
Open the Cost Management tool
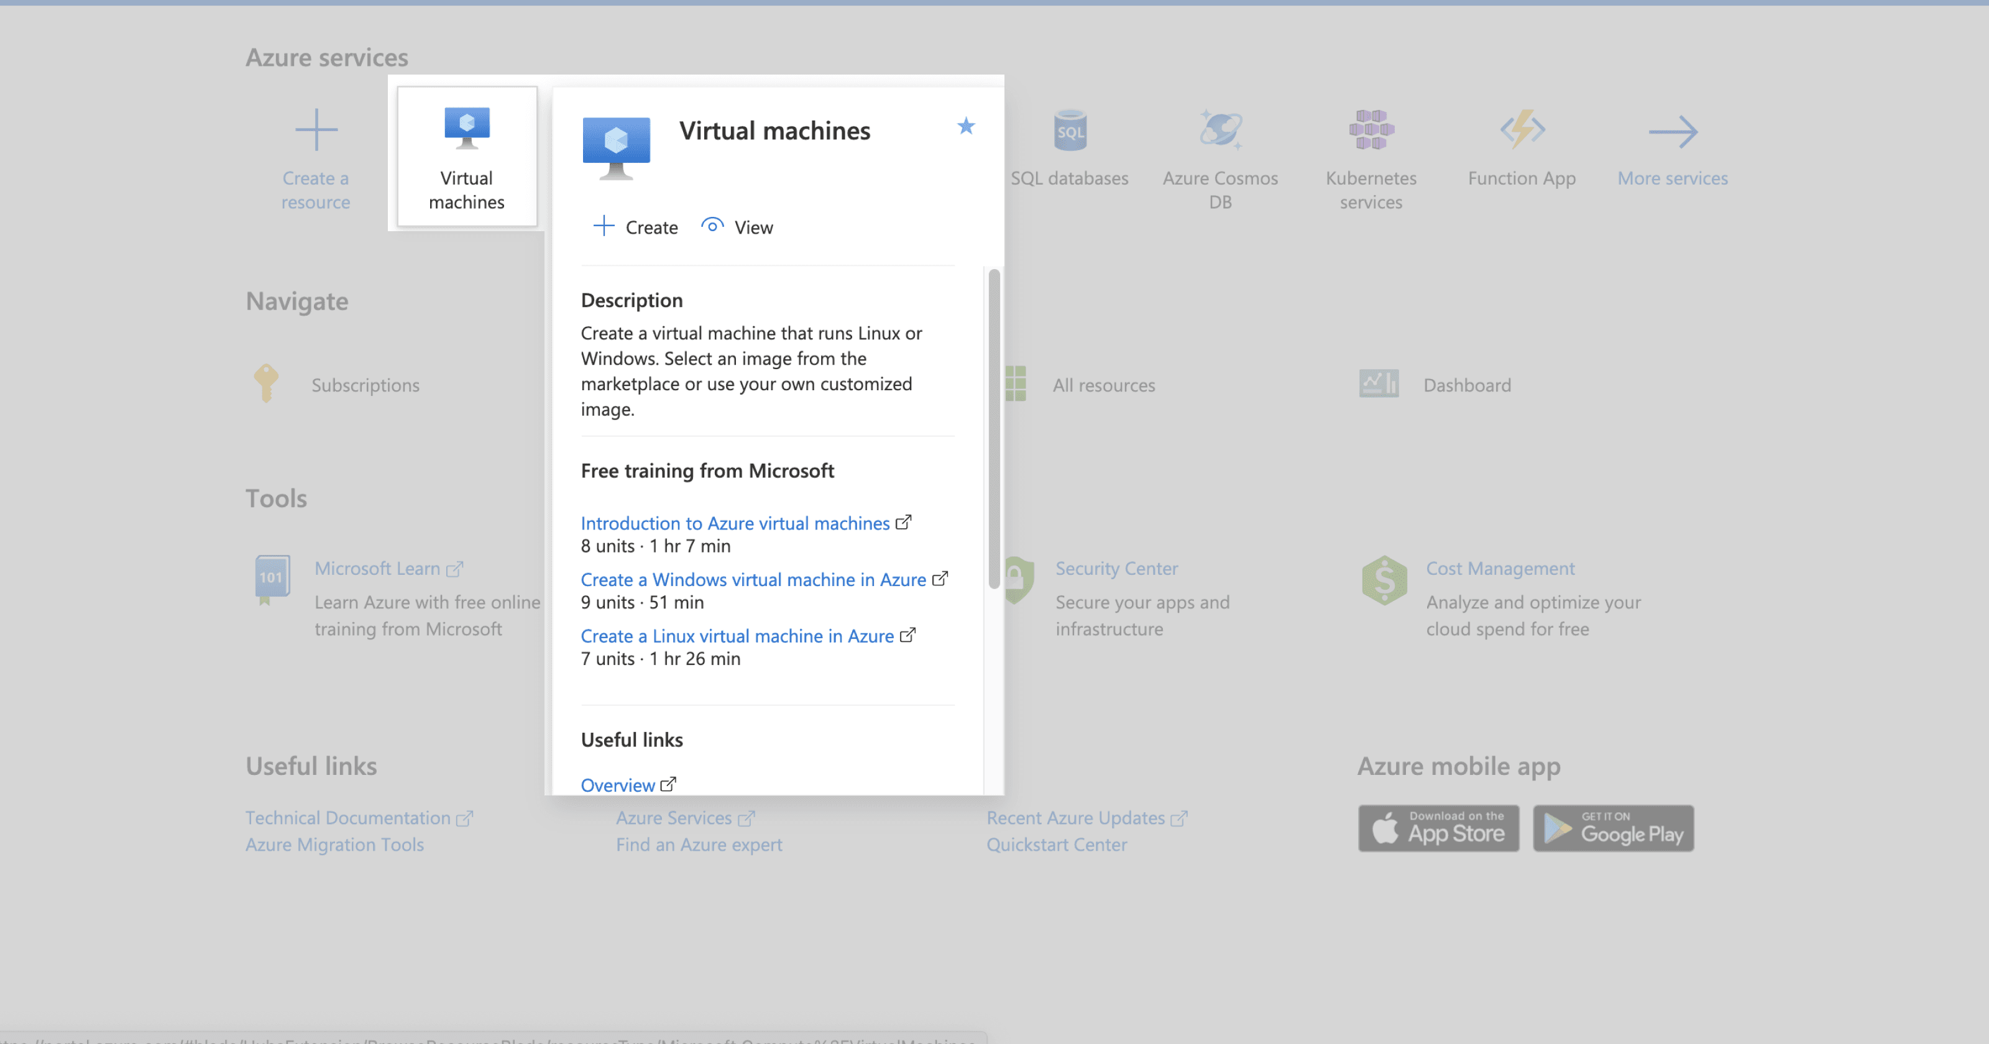point(1499,569)
